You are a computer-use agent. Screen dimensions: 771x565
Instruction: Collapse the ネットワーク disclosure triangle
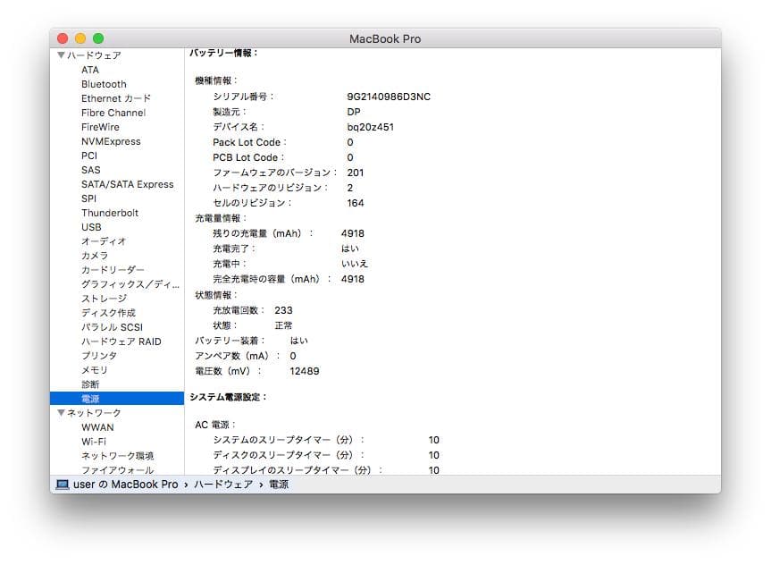(x=61, y=413)
